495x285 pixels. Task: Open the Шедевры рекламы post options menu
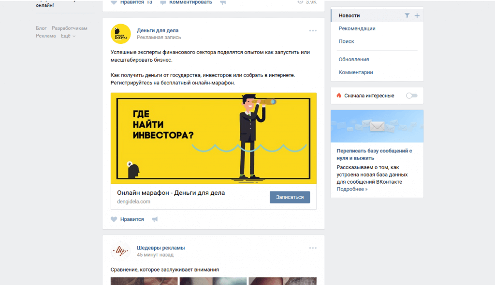tap(313, 248)
